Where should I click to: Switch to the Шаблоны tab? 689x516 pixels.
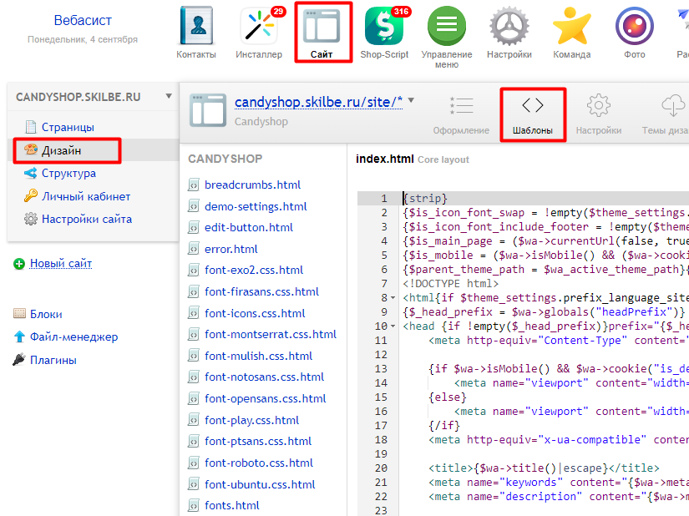(x=532, y=114)
